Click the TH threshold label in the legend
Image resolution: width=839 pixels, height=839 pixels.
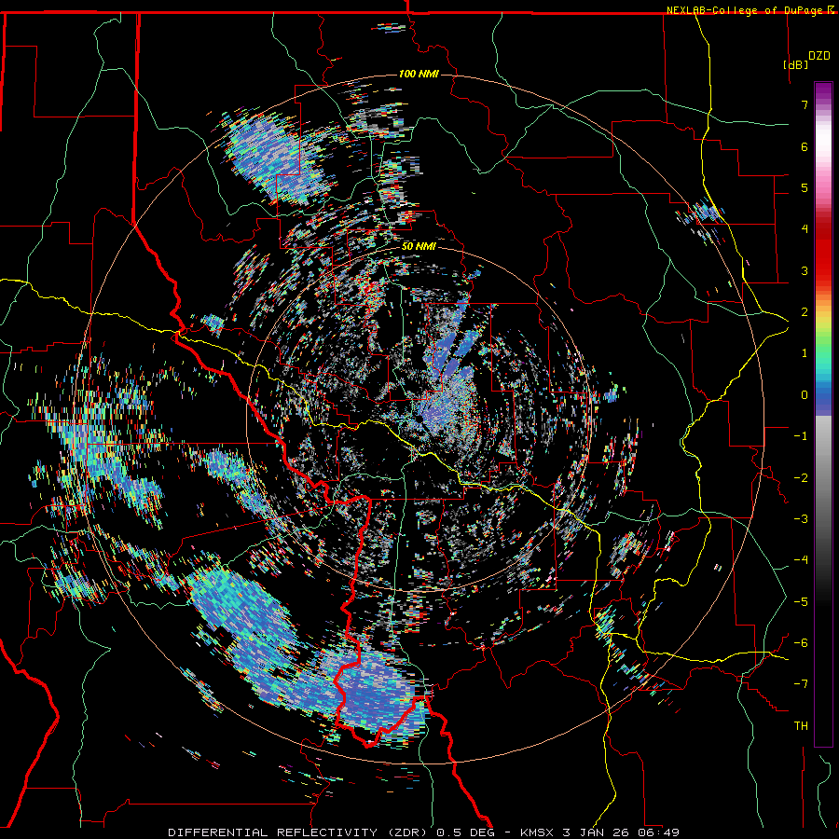[801, 726]
